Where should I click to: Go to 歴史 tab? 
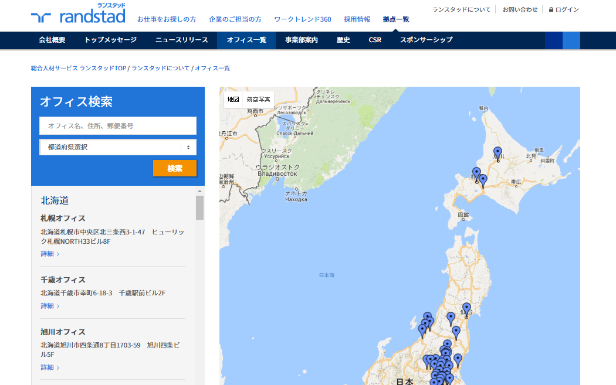[343, 40]
